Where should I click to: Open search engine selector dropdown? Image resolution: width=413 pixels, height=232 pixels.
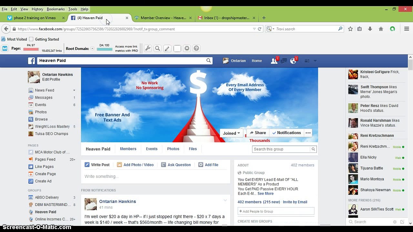270,29
